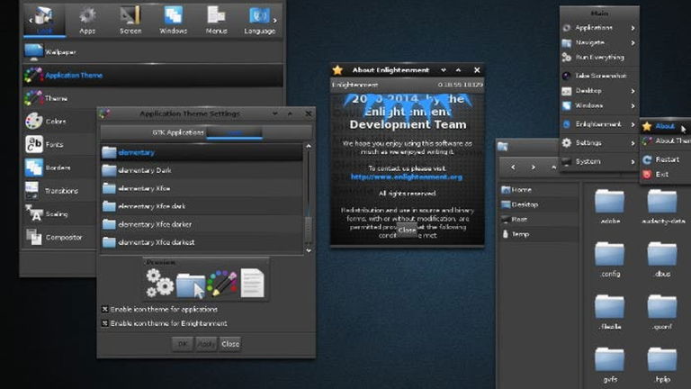
Task: Select Exit in Enlightenment submenu
Action: click(x=666, y=174)
